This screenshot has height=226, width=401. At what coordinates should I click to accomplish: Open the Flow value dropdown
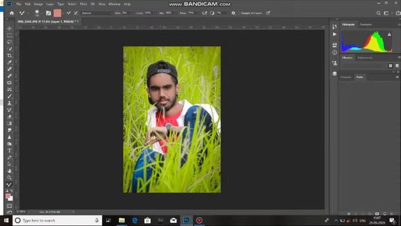point(199,13)
